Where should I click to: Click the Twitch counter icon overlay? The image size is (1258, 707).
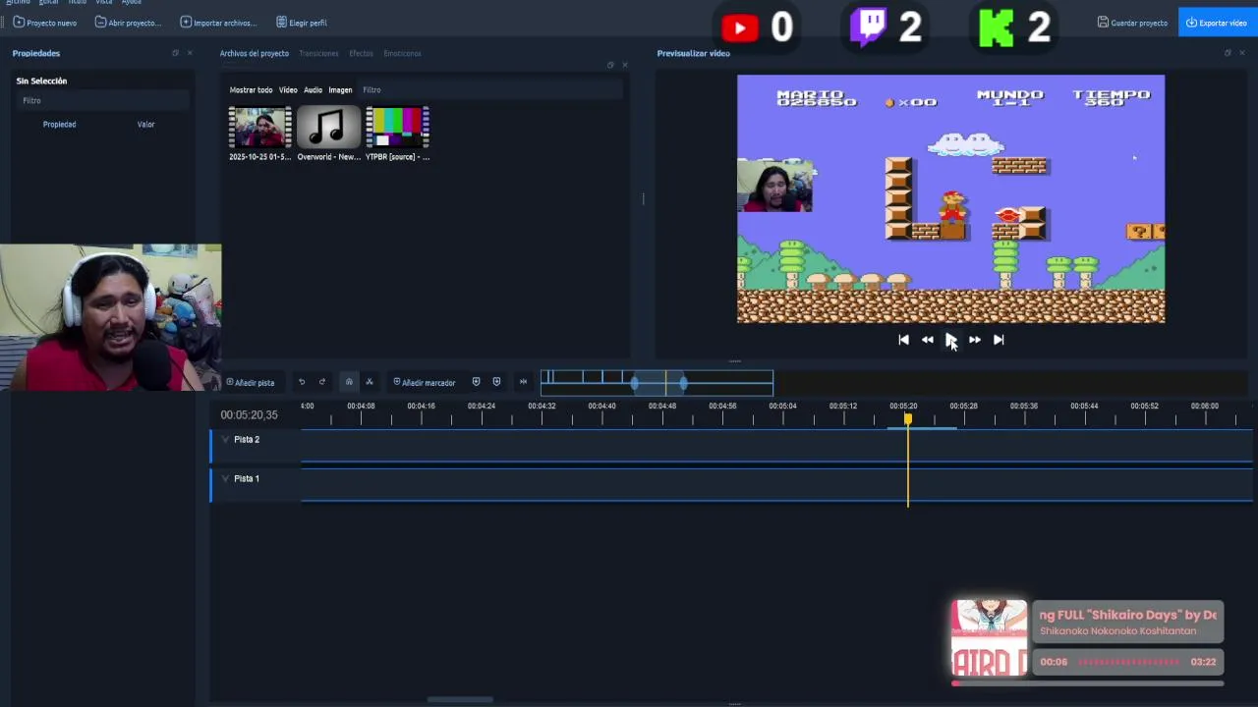869,27
